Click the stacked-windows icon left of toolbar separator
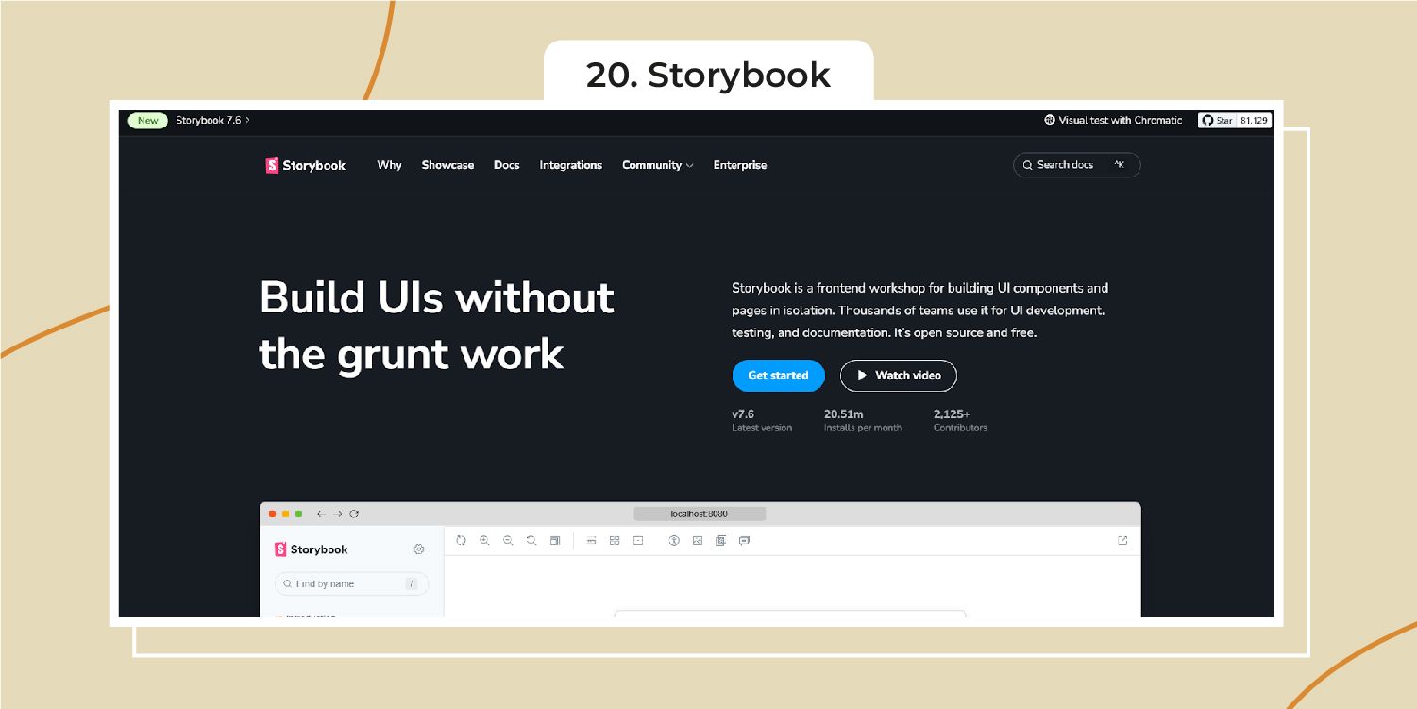Screen dimensions: 1417x709 555,541
